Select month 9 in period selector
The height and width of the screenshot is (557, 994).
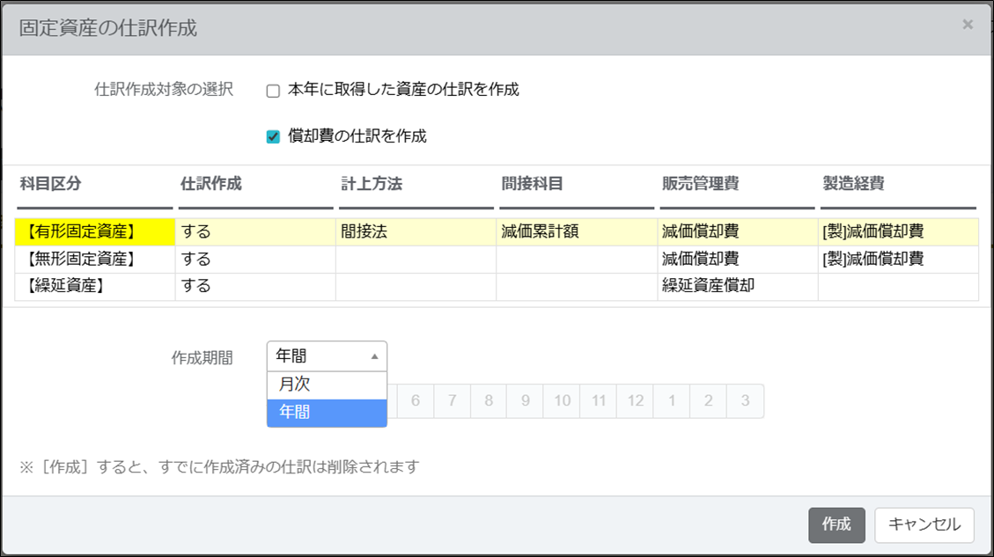point(525,401)
